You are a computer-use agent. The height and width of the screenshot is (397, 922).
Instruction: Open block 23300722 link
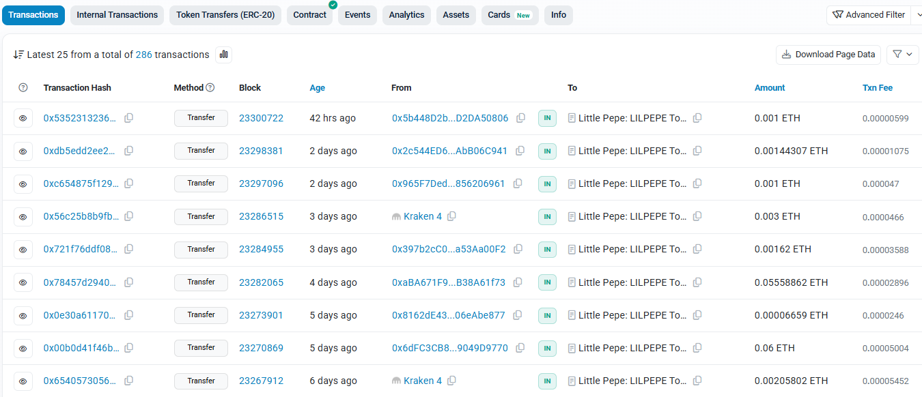[x=261, y=118]
